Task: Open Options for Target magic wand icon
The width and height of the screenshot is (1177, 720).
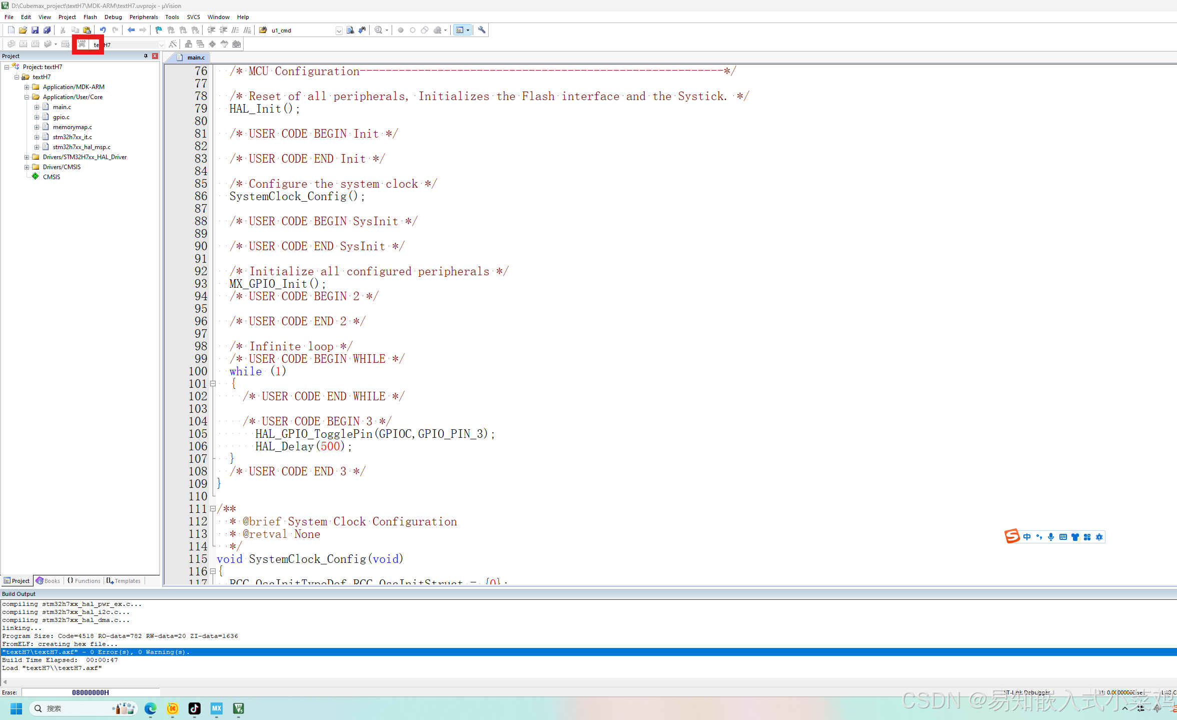Action: click(173, 44)
